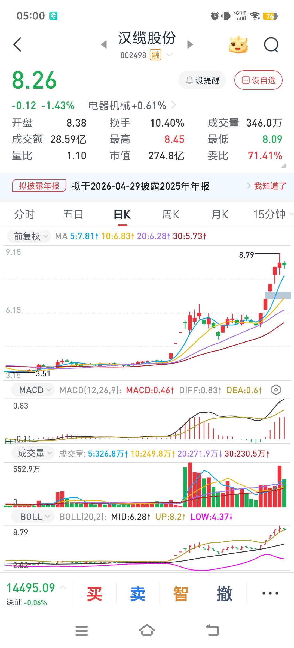Open more options three-dot menu

point(270,593)
